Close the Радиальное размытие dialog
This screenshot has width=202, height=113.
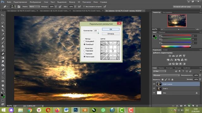pyautogui.click(x=119, y=23)
